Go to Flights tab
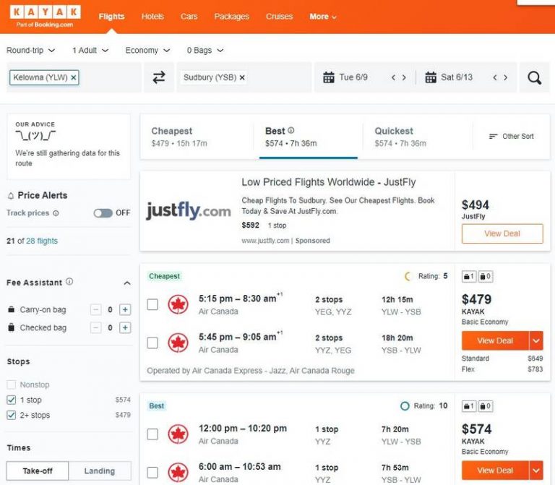This screenshot has height=485, width=555. click(x=111, y=17)
